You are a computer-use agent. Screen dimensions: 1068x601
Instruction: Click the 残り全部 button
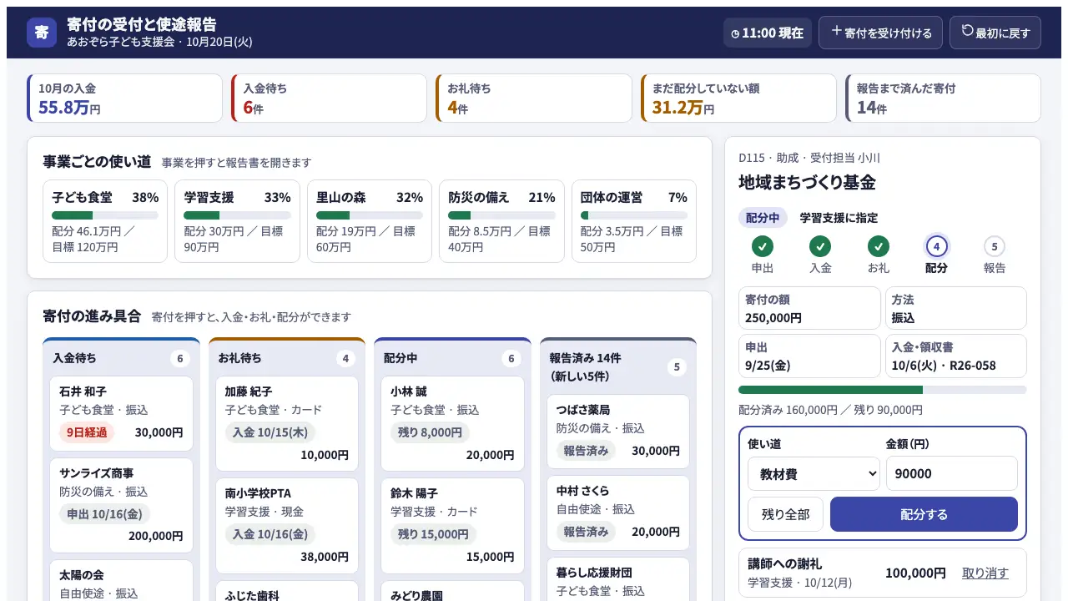coord(785,514)
